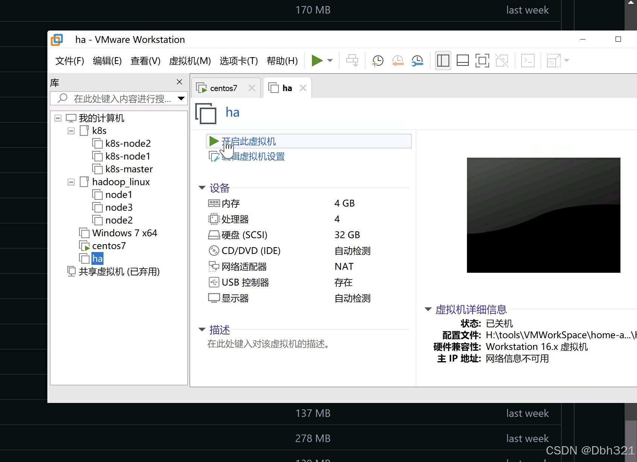Open the library search filter dropdown
Image resolution: width=637 pixels, height=462 pixels.
click(181, 99)
